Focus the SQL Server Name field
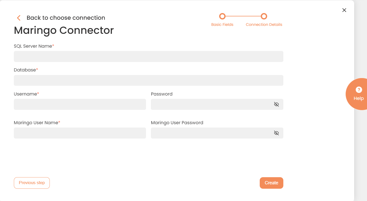This screenshot has width=367, height=201. (x=148, y=56)
